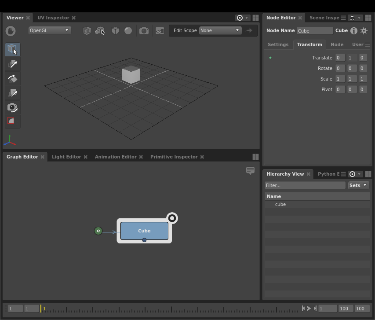
Task: Select the Rotate tool in Viewer sidebar
Action: [x=13, y=78]
